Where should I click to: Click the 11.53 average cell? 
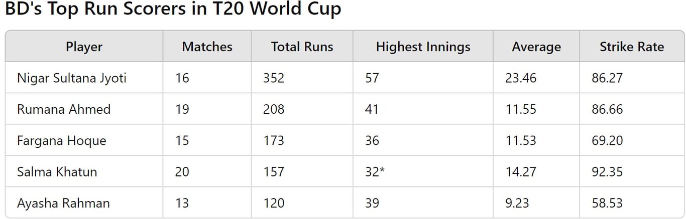[521, 141]
